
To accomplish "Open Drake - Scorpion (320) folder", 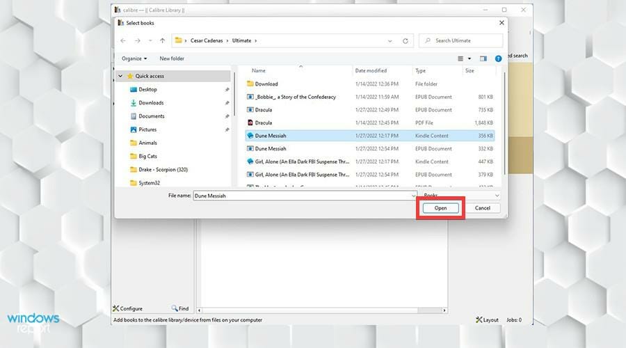I will point(163,169).
